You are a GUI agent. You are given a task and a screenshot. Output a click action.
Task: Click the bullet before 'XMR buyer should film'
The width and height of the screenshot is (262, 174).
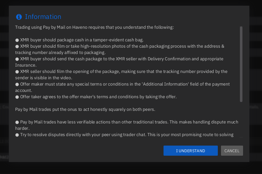17,46
